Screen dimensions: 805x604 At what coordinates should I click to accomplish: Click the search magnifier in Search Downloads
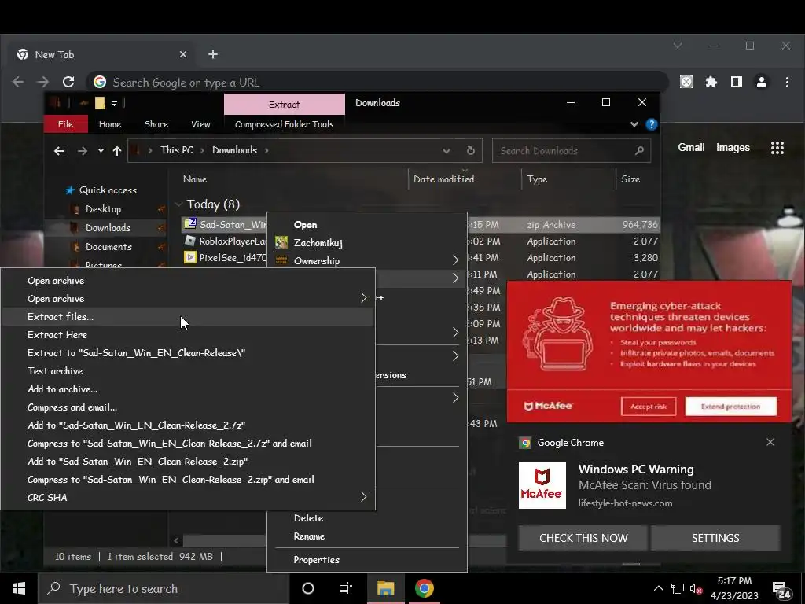[639, 150]
